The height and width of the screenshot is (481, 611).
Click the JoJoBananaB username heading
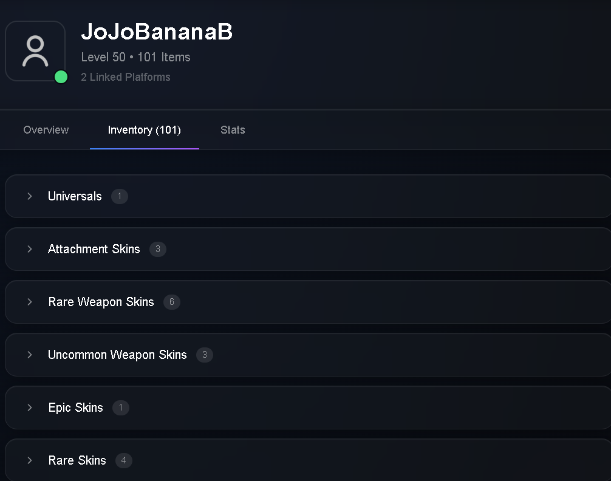(157, 32)
